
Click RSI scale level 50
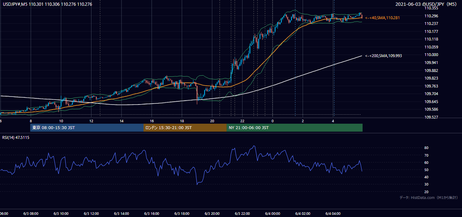coord(426,170)
